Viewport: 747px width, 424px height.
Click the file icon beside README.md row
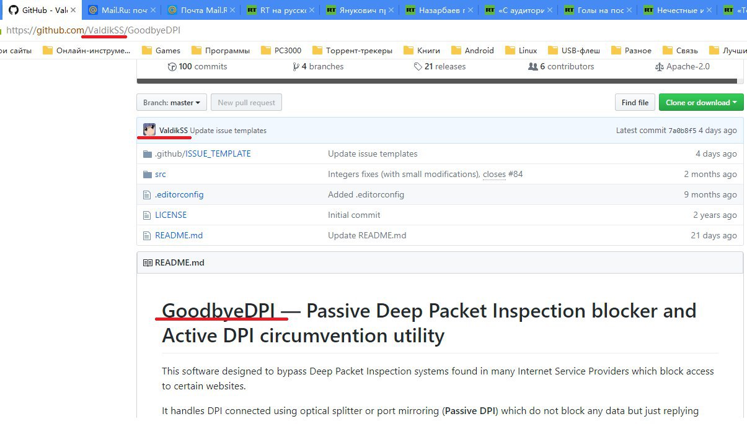pyautogui.click(x=147, y=235)
